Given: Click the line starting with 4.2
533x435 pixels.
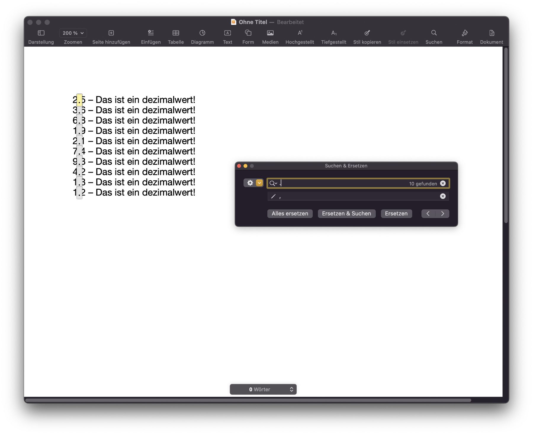Looking at the screenshot, I should tap(134, 172).
